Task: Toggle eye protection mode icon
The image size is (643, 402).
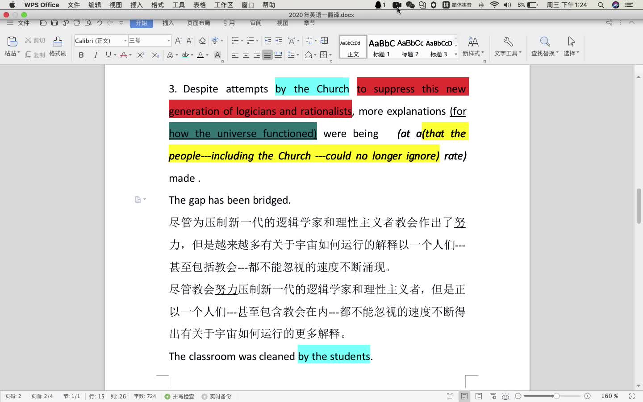Action: click(x=505, y=396)
